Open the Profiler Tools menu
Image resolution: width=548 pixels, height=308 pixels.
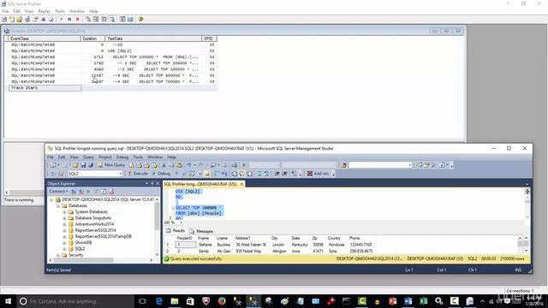coord(60,11)
